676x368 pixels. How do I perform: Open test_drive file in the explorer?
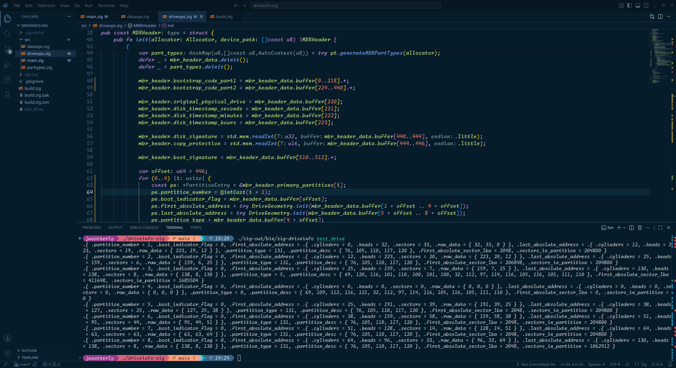[x=46, y=109]
